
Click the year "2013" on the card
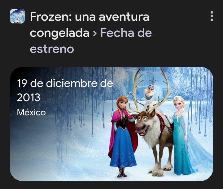(x=28, y=97)
